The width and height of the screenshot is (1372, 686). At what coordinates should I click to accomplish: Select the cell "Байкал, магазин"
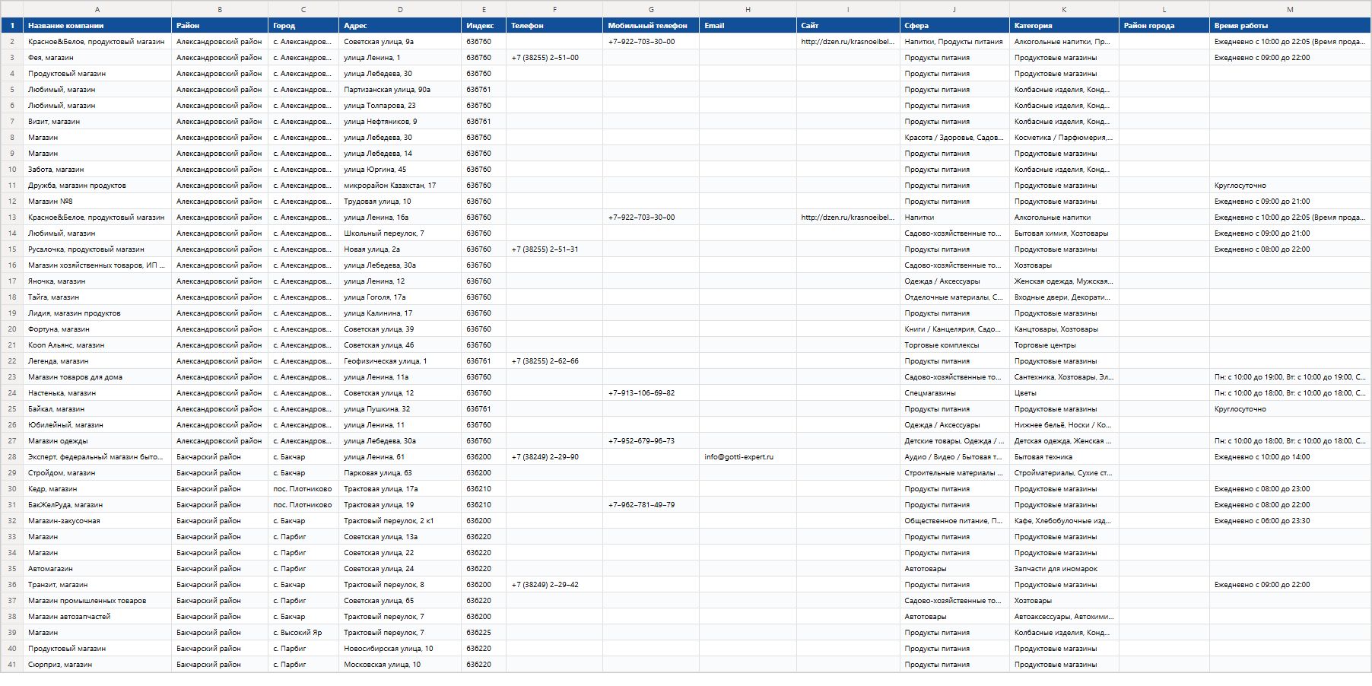[97, 409]
